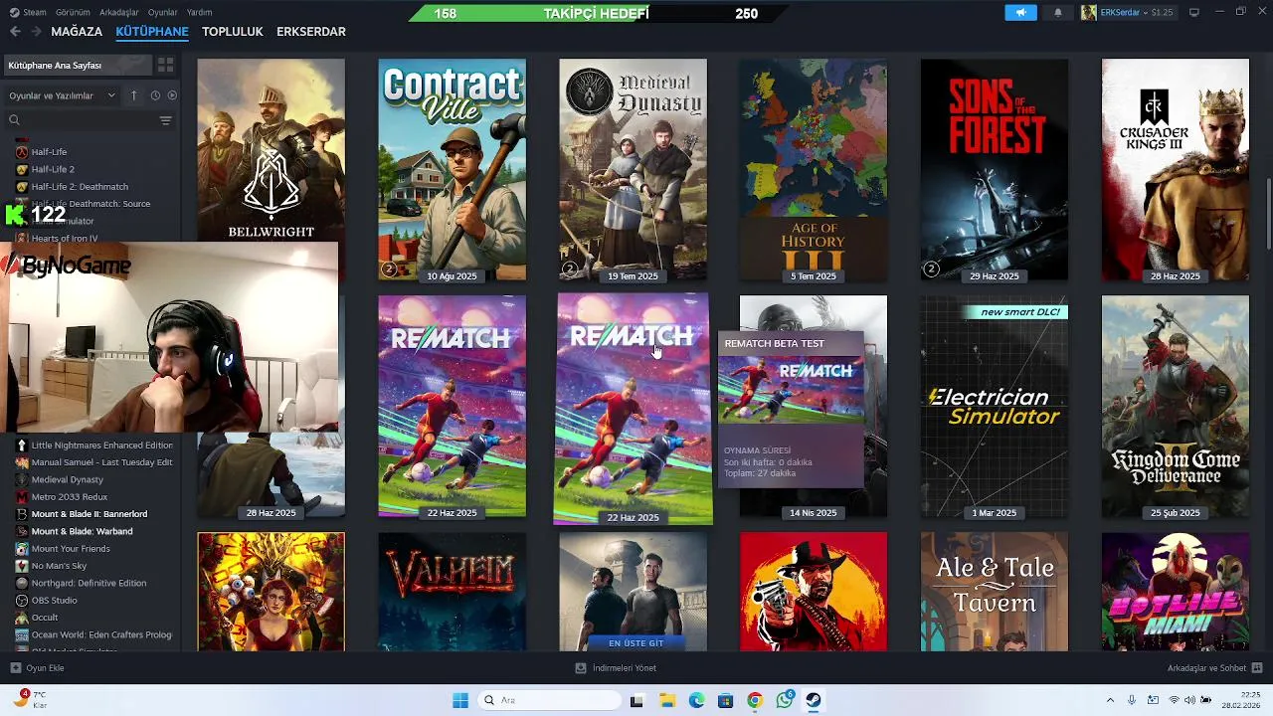This screenshot has height=716, width=1273.
Task: Click the Steam taskbar icon
Action: click(x=814, y=700)
